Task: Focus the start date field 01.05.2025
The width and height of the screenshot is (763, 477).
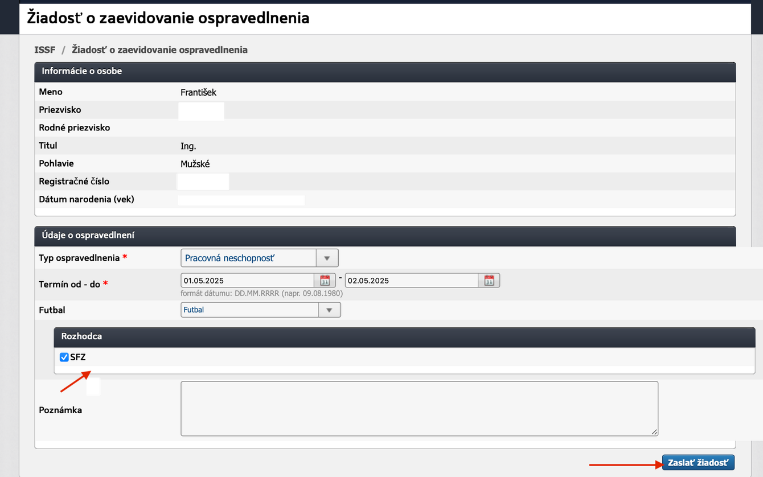Action: [x=247, y=281]
